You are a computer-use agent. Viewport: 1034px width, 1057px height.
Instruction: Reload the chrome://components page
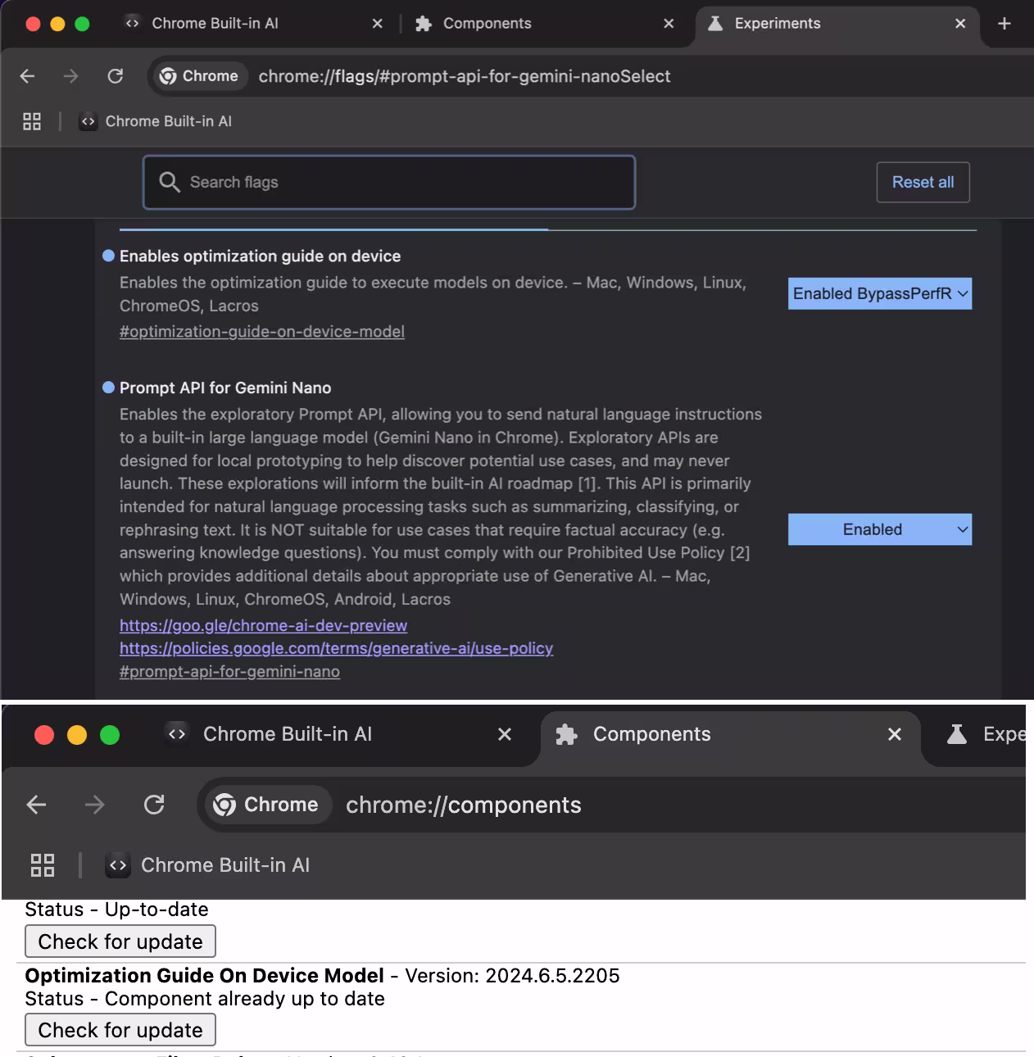154,805
